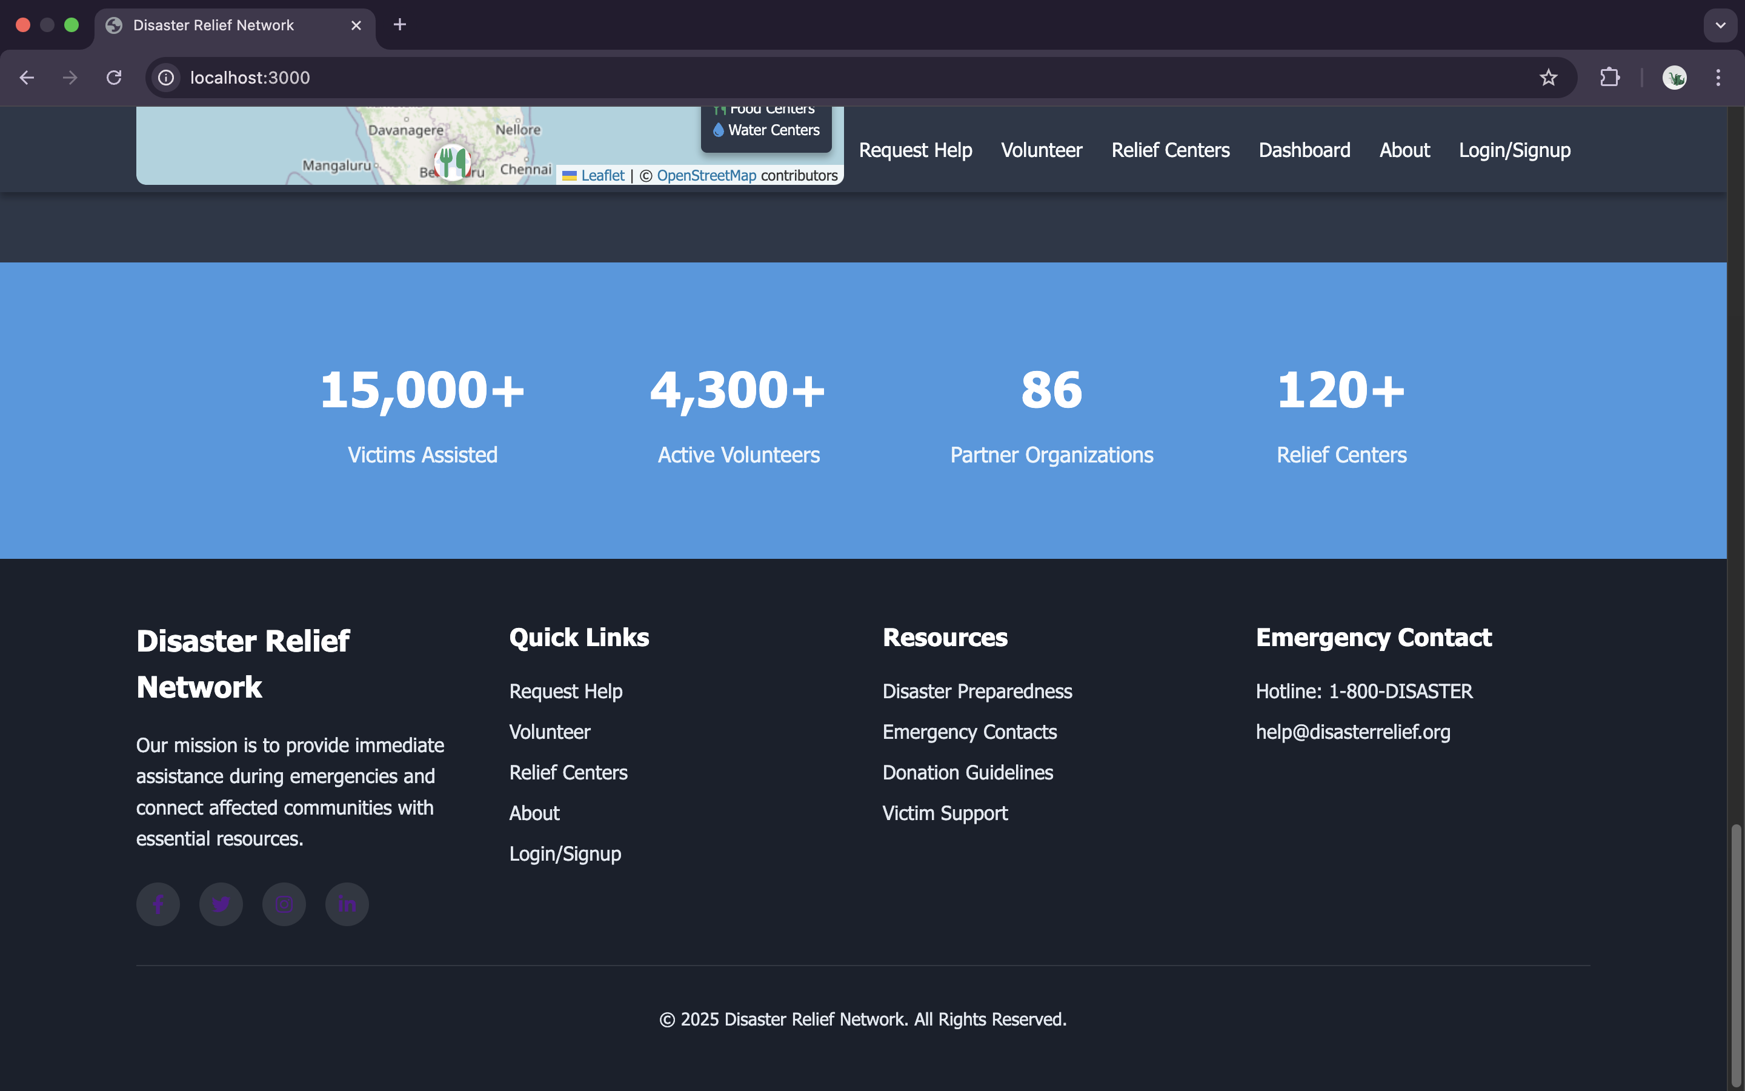Open the browser extensions puzzle icon
1745x1091 pixels.
[x=1609, y=78]
